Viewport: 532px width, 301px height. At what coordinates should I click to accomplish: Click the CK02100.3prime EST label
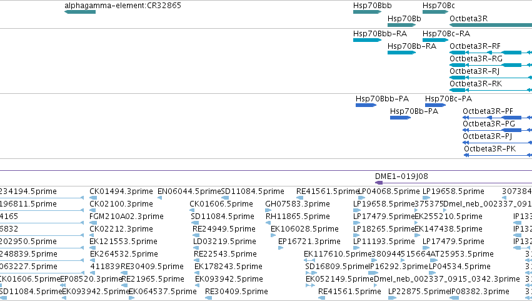121,204
